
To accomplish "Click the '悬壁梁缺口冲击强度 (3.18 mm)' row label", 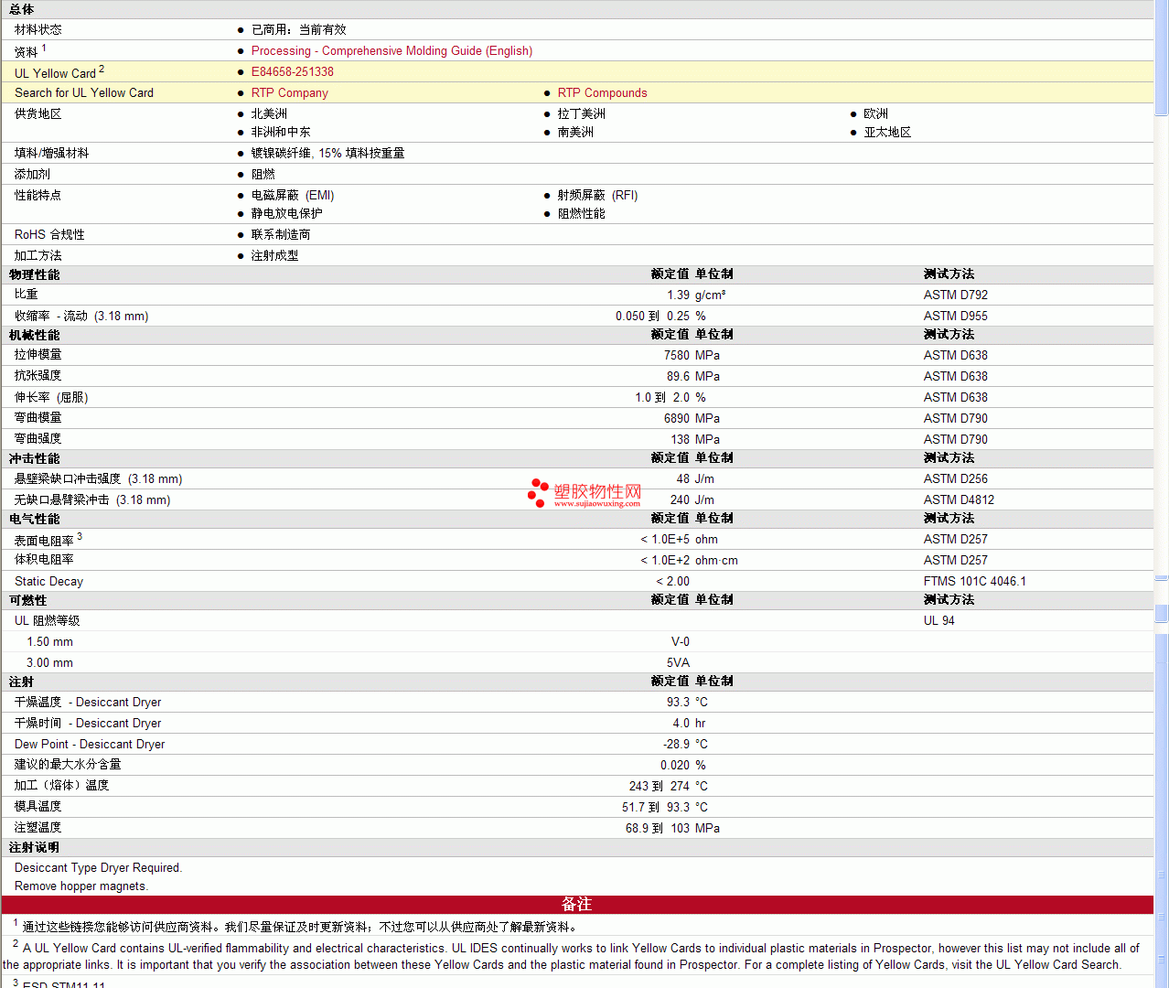I will pyautogui.click(x=99, y=479).
